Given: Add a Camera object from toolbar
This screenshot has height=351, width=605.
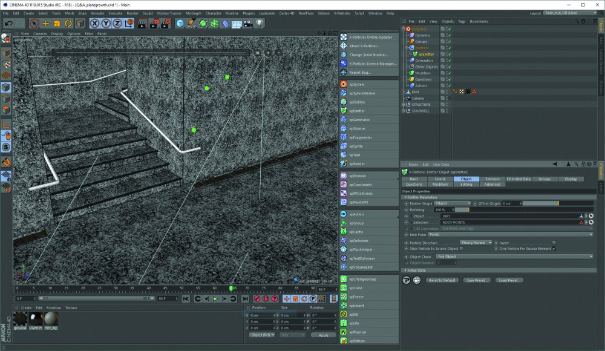Looking at the screenshot, I should [x=248, y=24].
